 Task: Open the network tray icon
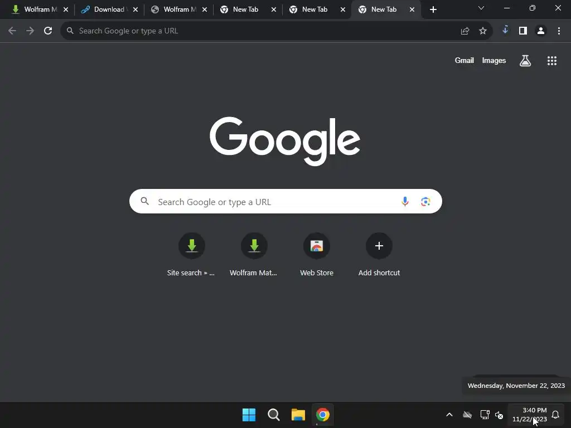[485, 415]
